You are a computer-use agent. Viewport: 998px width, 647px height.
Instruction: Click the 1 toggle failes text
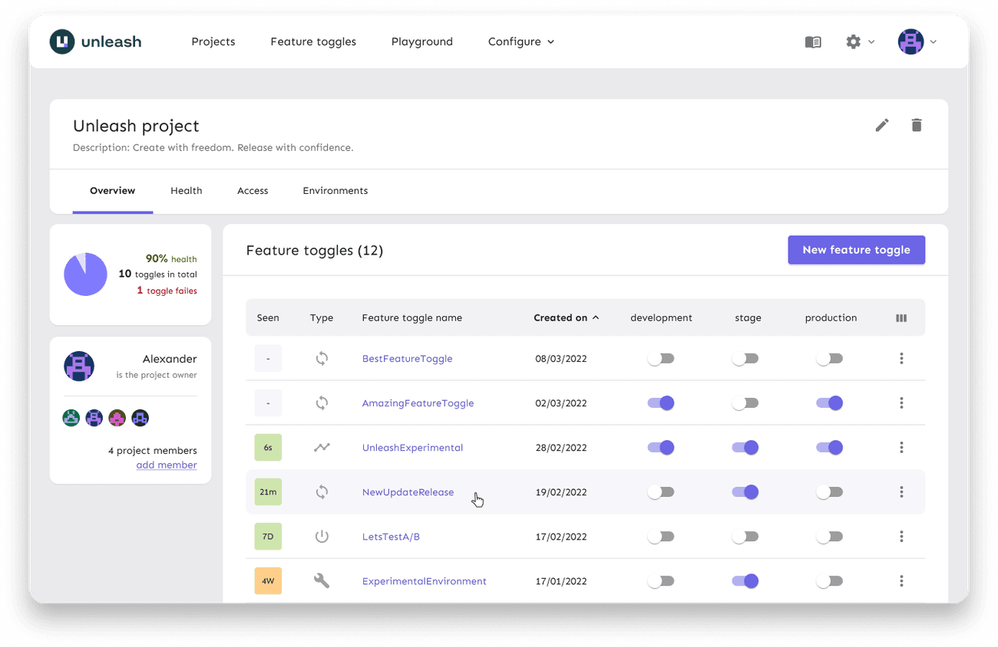167,291
